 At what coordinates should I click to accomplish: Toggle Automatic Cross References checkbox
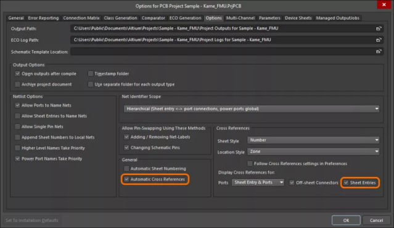126,179
